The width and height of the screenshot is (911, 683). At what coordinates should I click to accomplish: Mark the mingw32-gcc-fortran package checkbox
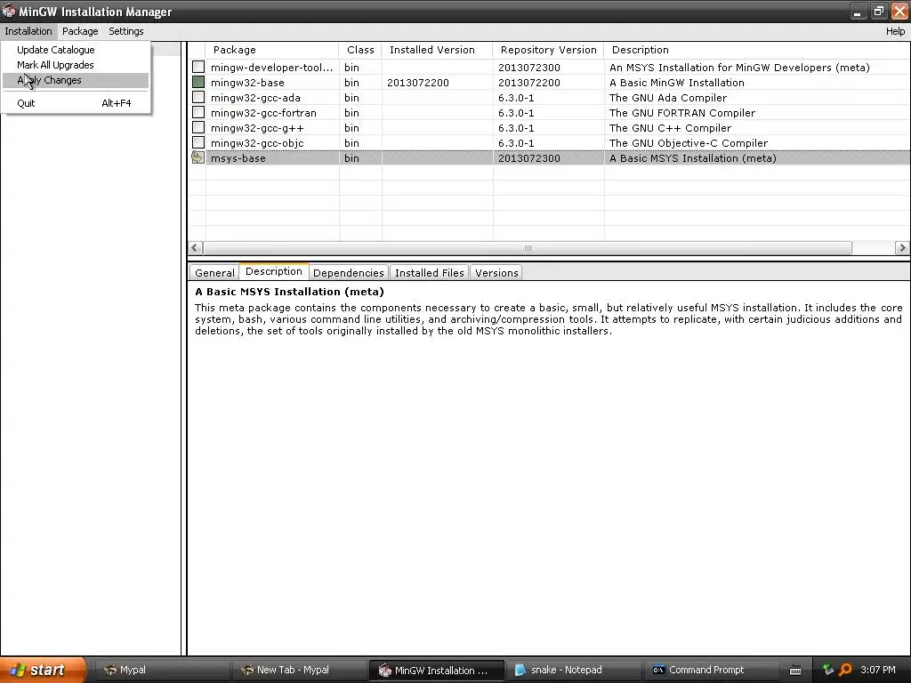(x=198, y=113)
